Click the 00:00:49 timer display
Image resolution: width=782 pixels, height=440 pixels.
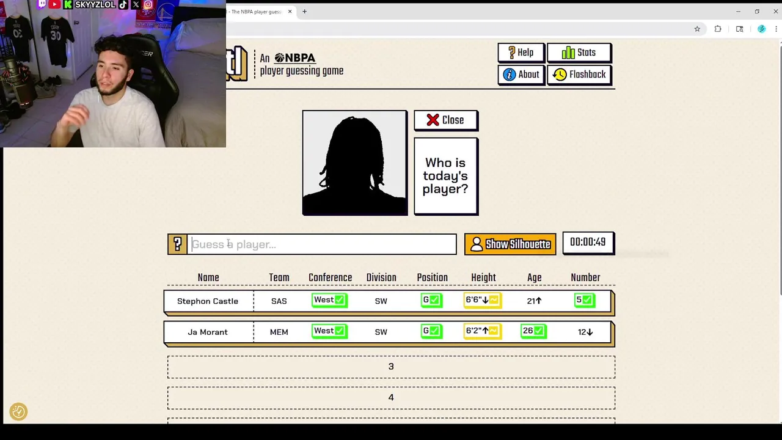(x=588, y=243)
